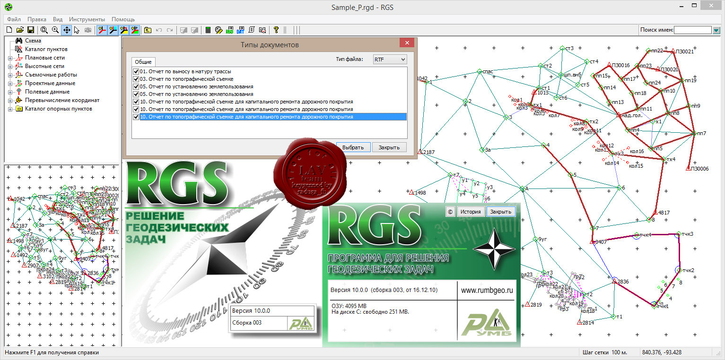Expand the Съемочные работы tree node
The image size is (725, 360).
pos(10,75)
